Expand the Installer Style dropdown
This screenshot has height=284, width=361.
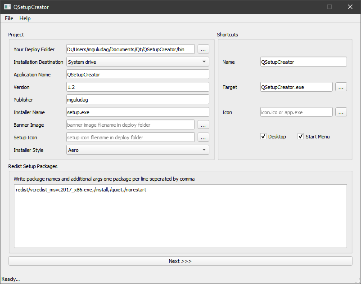pyautogui.click(x=138, y=150)
